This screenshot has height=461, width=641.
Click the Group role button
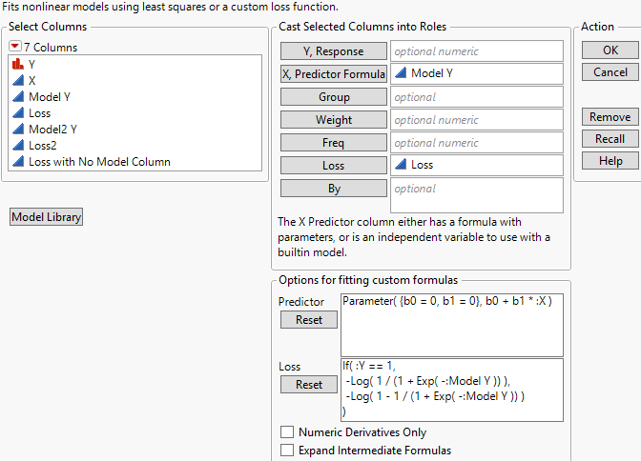[334, 97]
